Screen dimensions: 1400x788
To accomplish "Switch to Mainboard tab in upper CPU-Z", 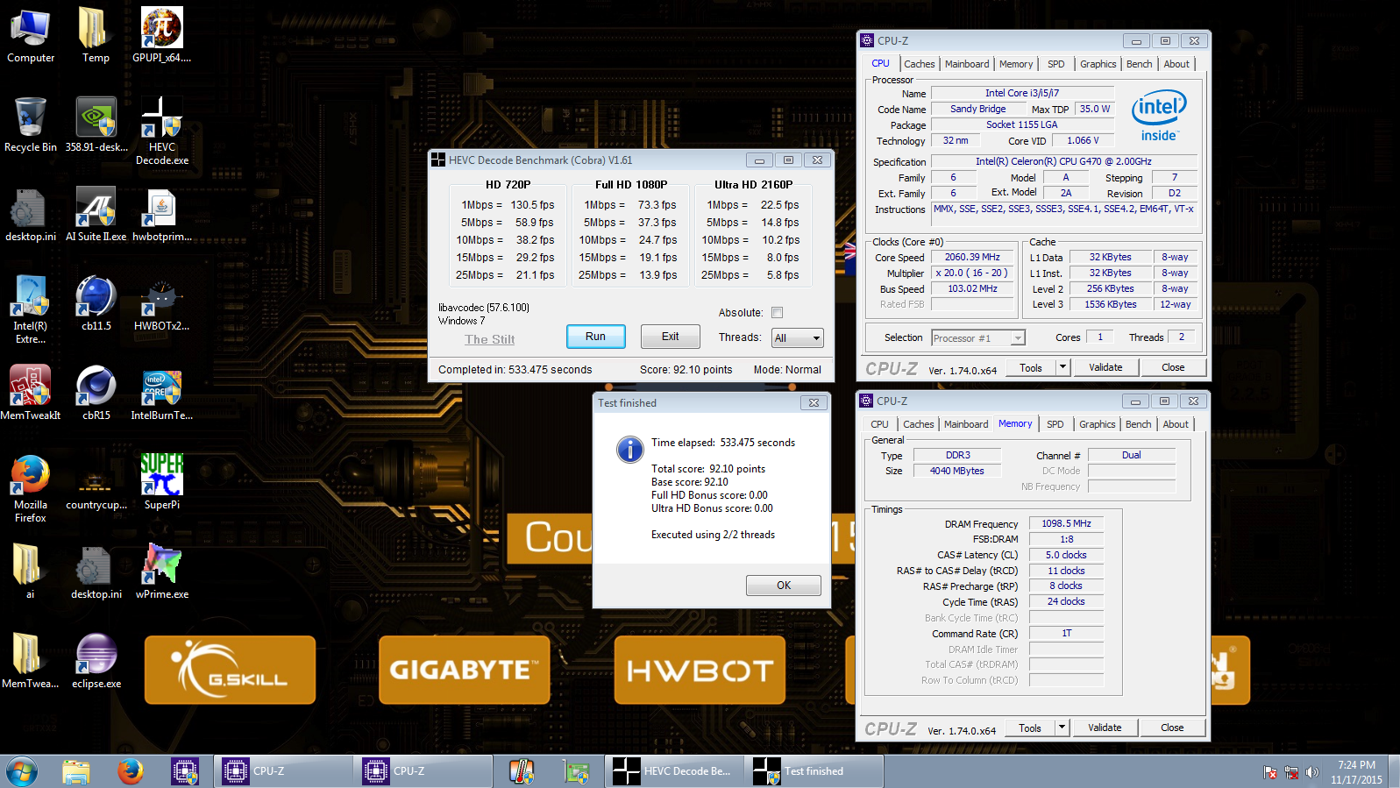I will pyautogui.click(x=967, y=64).
